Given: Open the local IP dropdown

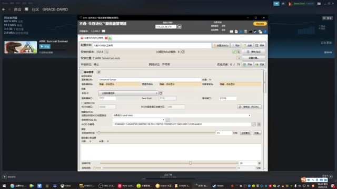Looking at the screenshot, I should point(128,93).
